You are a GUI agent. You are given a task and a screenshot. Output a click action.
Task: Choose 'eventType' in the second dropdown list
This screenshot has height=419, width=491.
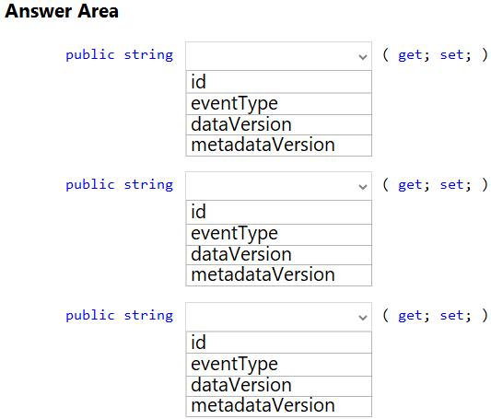click(279, 235)
